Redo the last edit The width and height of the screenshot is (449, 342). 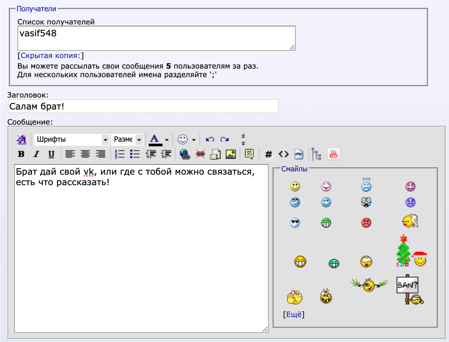[x=225, y=139]
